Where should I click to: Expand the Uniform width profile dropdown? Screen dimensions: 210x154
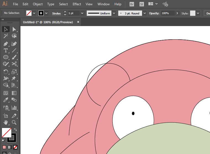click(114, 13)
